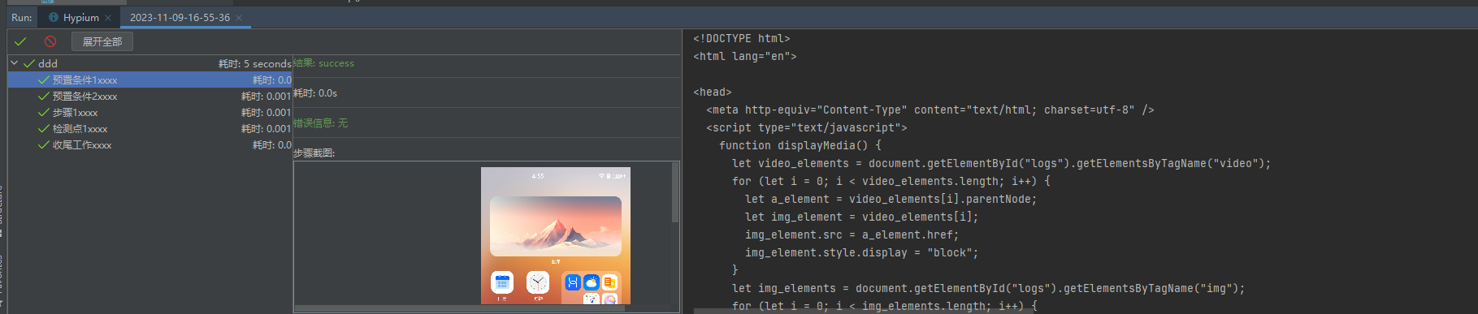Click the '步骤截图:' label

(314, 153)
